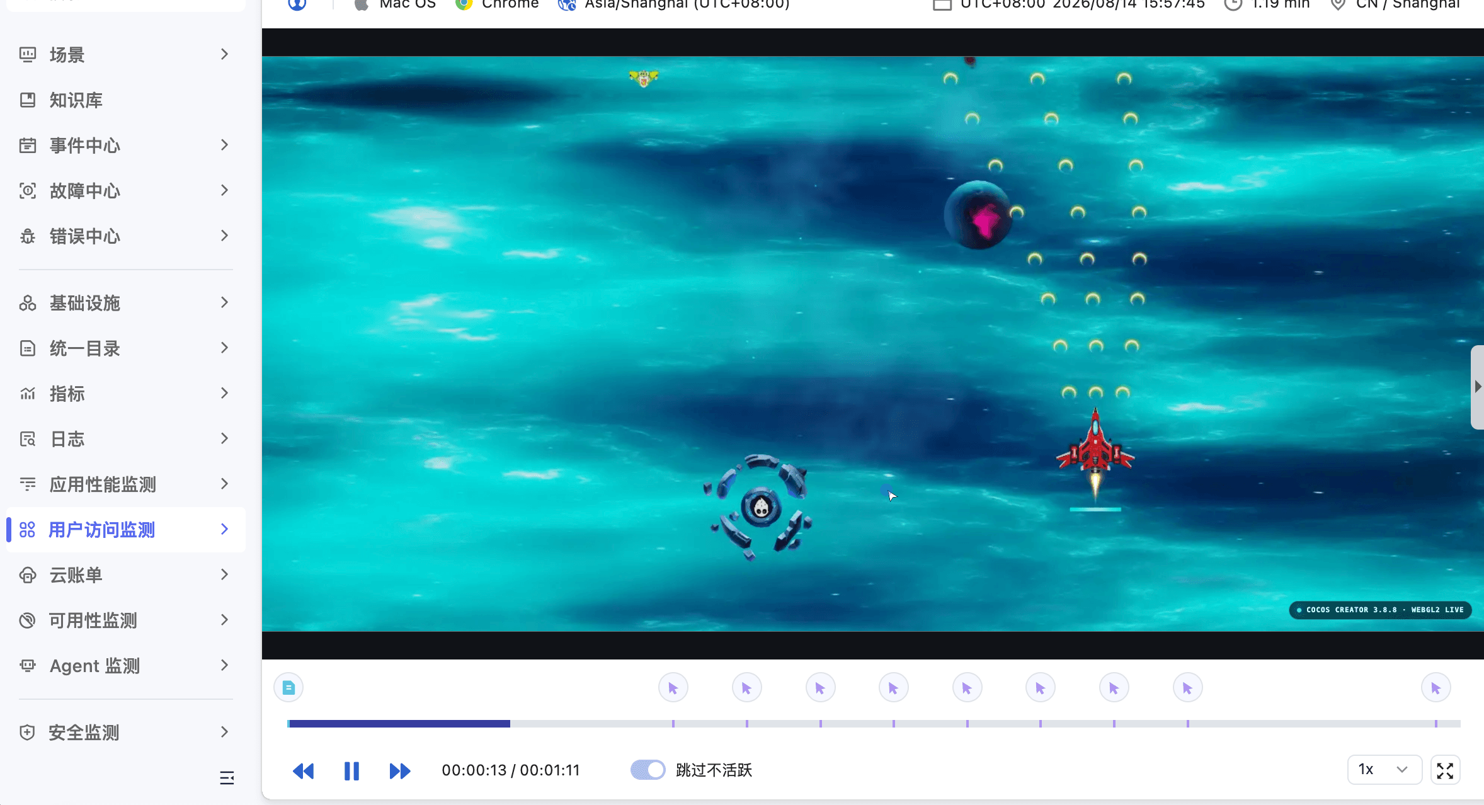Jump to the blue document event marker
The height and width of the screenshot is (805, 1484).
pyautogui.click(x=288, y=688)
